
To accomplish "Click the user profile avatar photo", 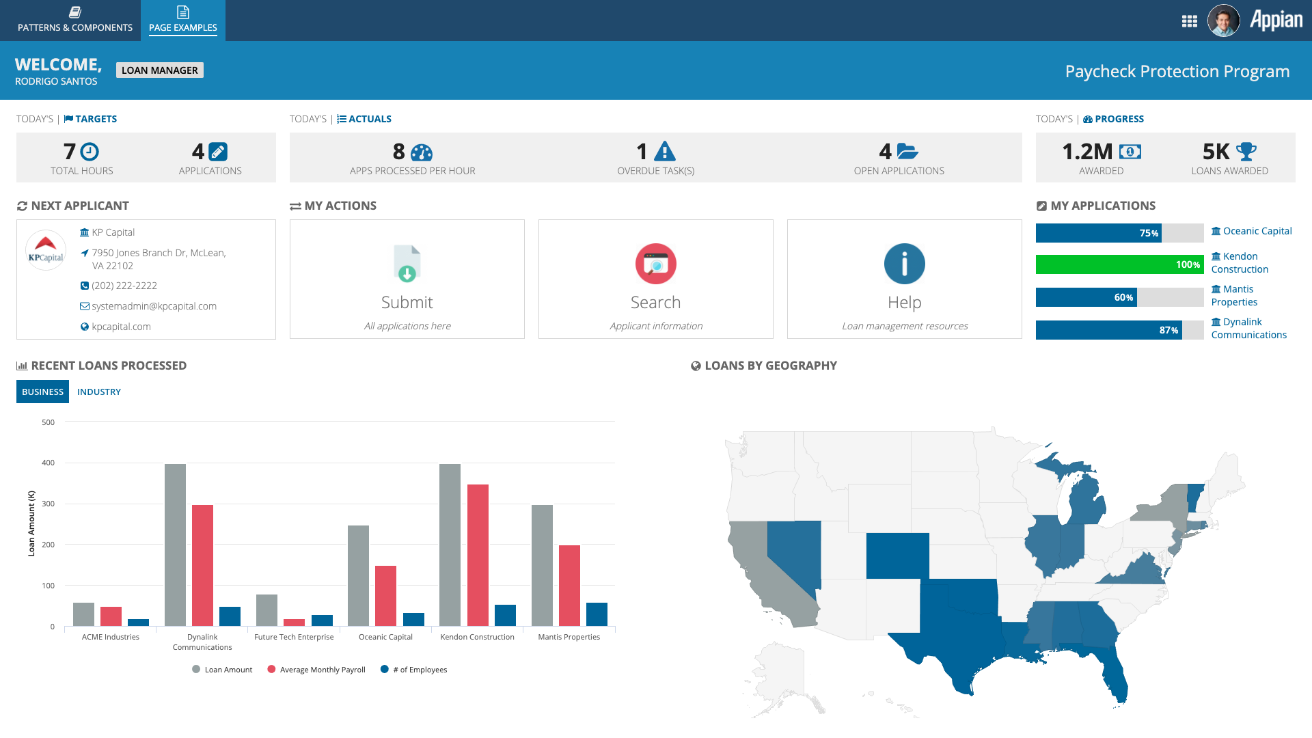I will click(x=1223, y=20).
